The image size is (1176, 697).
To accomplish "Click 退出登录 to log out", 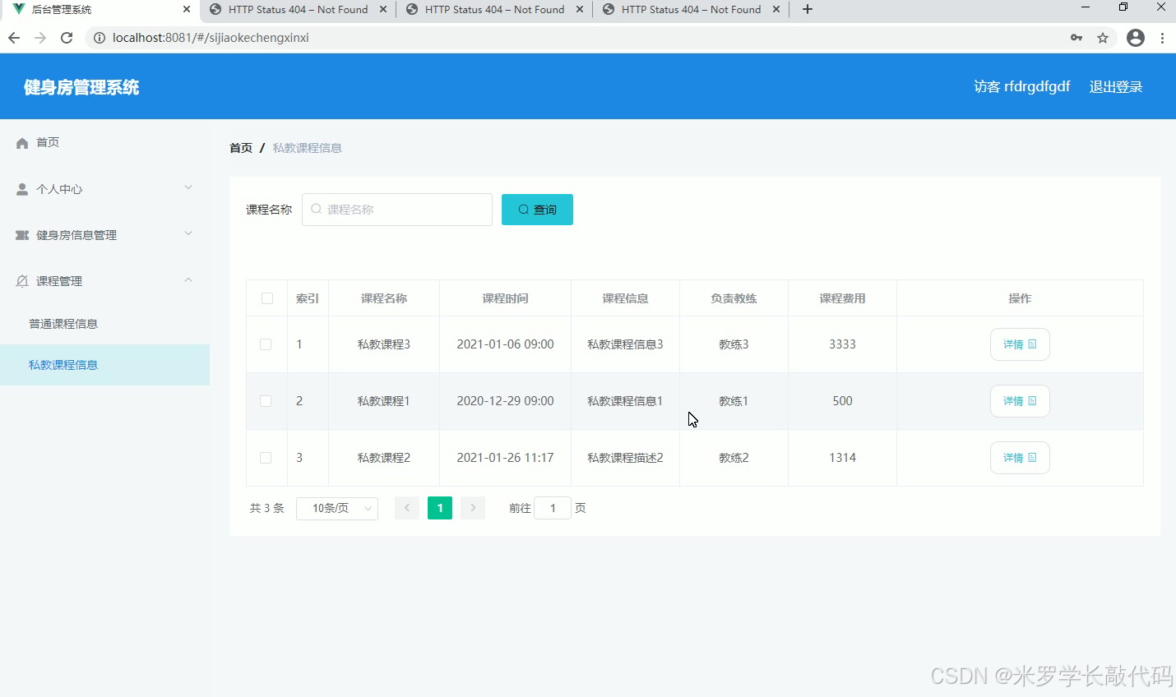I will pyautogui.click(x=1116, y=87).
